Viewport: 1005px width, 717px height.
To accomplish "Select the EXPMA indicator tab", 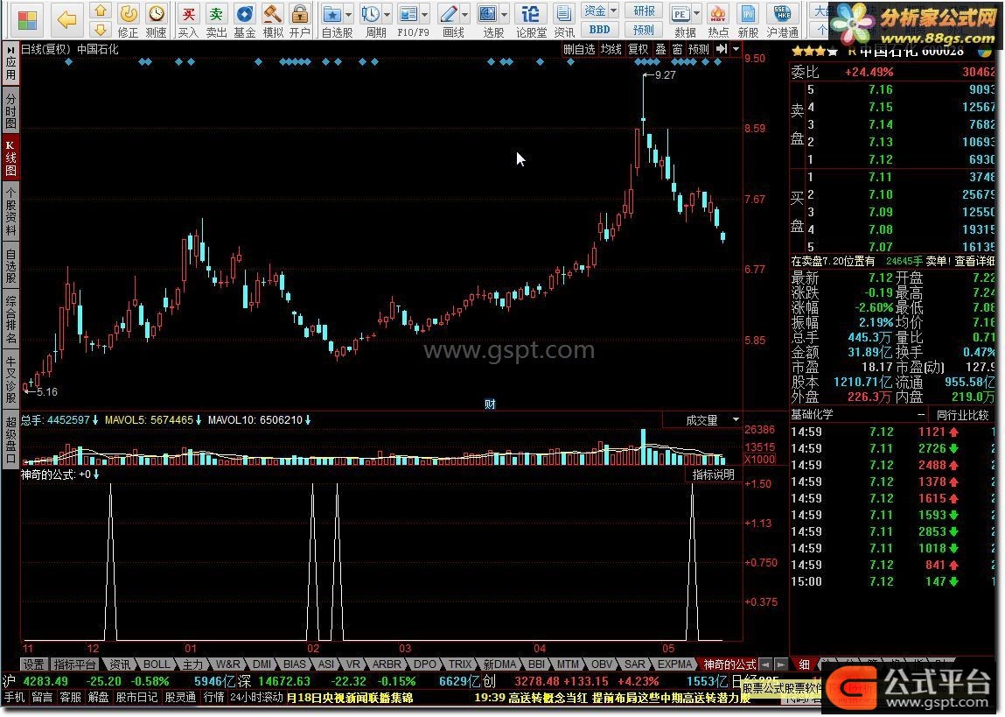I will [674, 664].
